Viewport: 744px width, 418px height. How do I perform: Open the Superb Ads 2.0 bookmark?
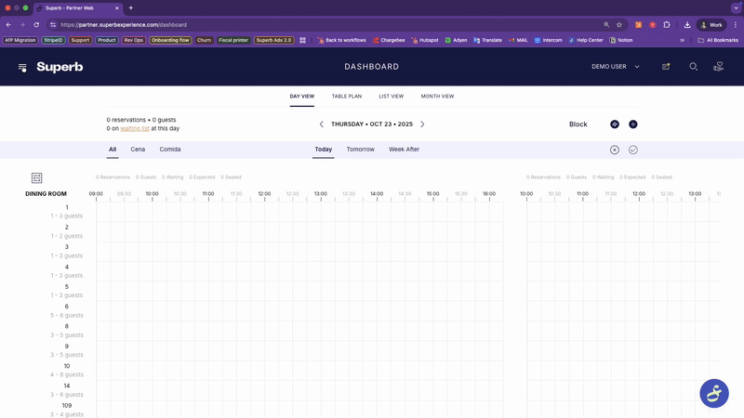point(273,40)
